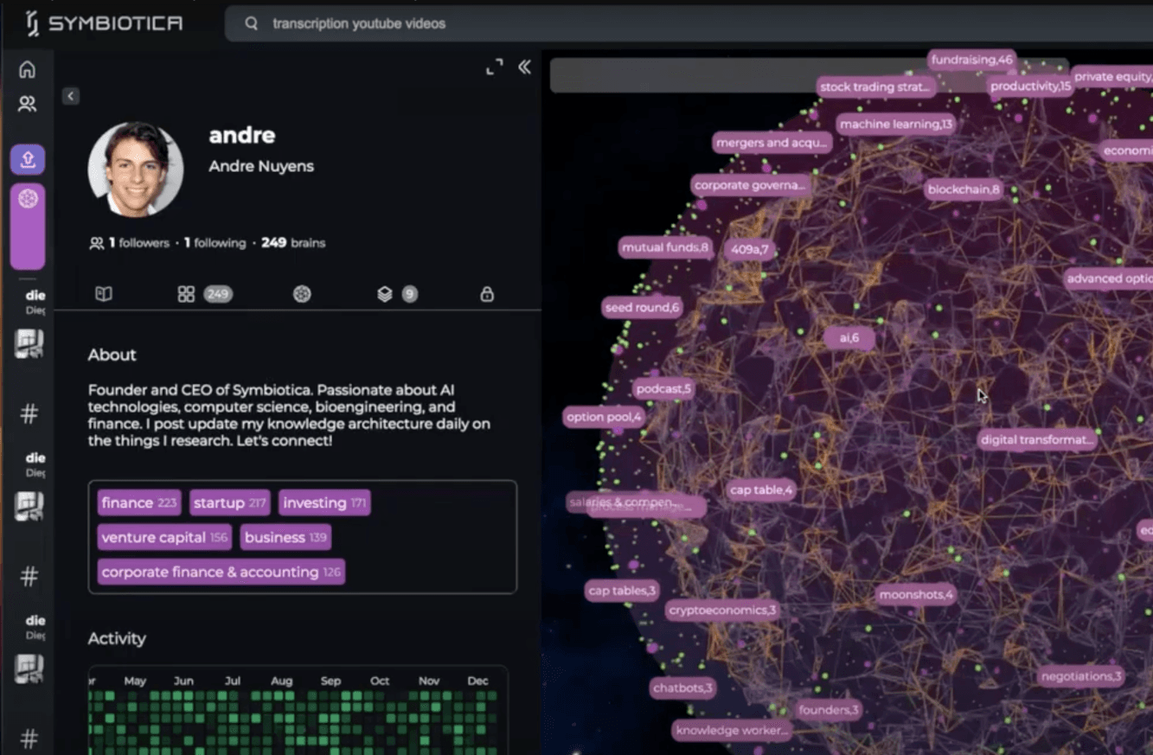Switch to the book/overview tab
Image resolution: width=1153 pixels, height=755 pixels.
point(104,294)
